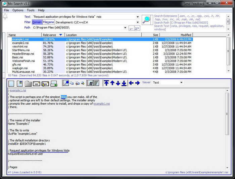235x179 pixels.
Task: Click the magnifying glass search button
Action: pos(146,20)
